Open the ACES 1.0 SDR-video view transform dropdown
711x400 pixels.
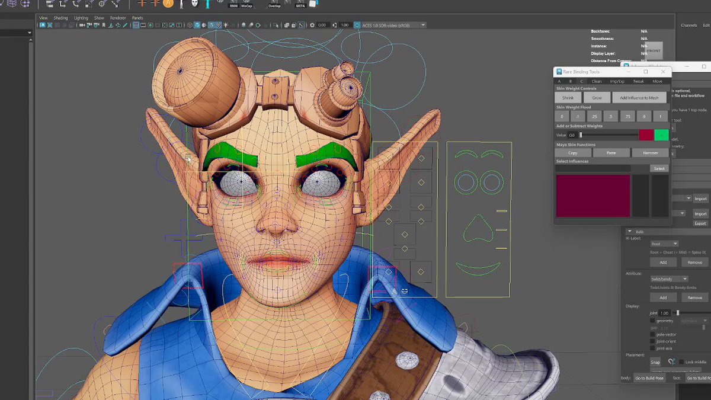pyautogui.click(x=390, y=25)
